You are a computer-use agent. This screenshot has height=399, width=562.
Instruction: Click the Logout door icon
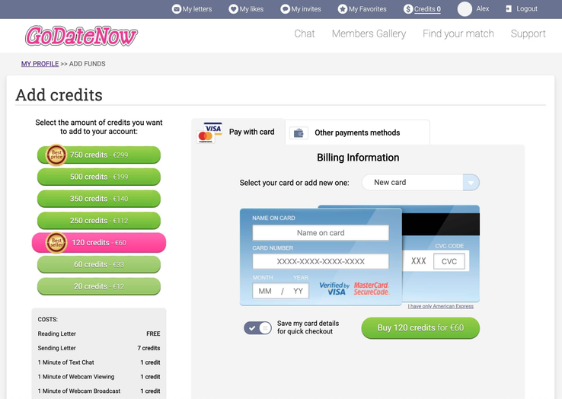click(x=509, y=9)
